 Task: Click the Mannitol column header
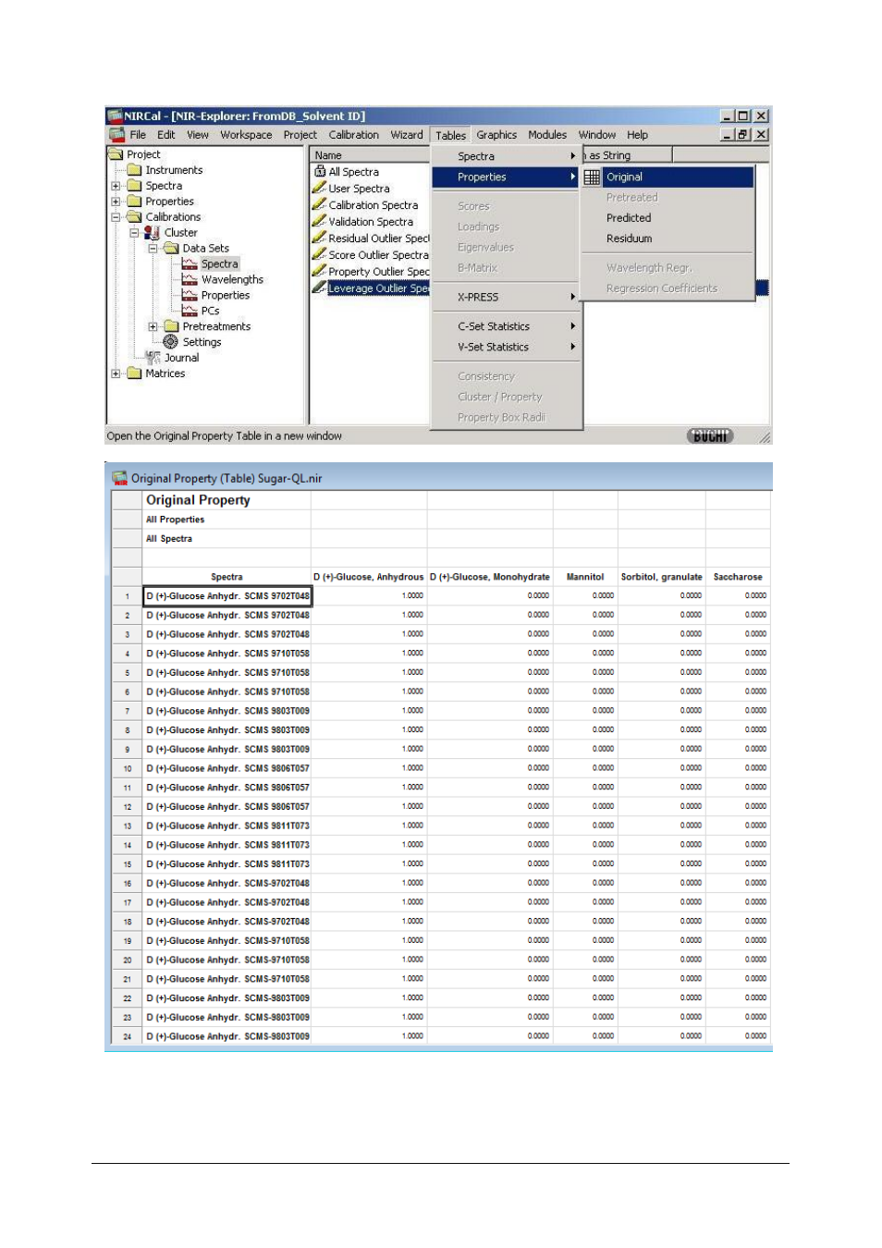[x=585, y=577]
